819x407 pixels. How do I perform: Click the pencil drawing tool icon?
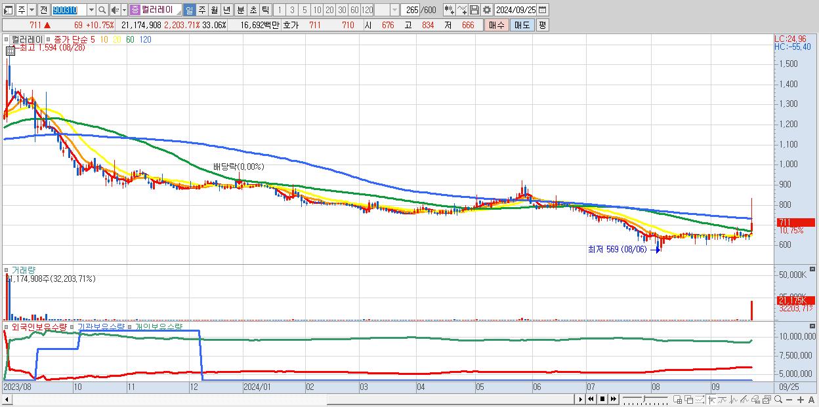click(744, 399)
